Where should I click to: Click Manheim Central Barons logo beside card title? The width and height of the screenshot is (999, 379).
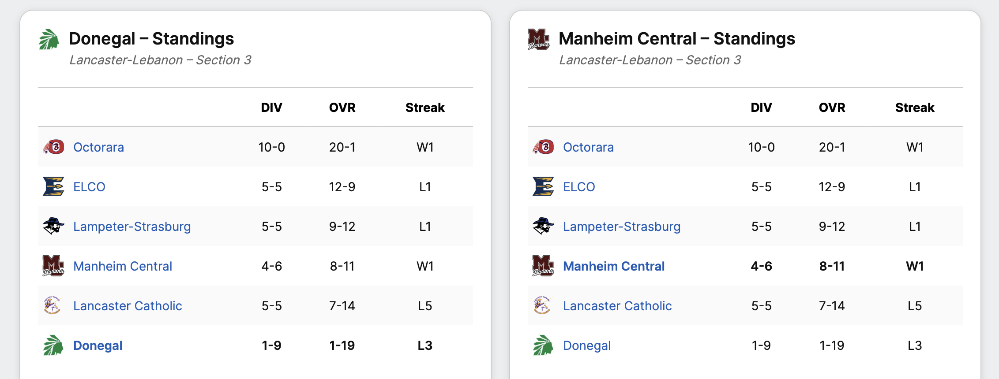539,39
